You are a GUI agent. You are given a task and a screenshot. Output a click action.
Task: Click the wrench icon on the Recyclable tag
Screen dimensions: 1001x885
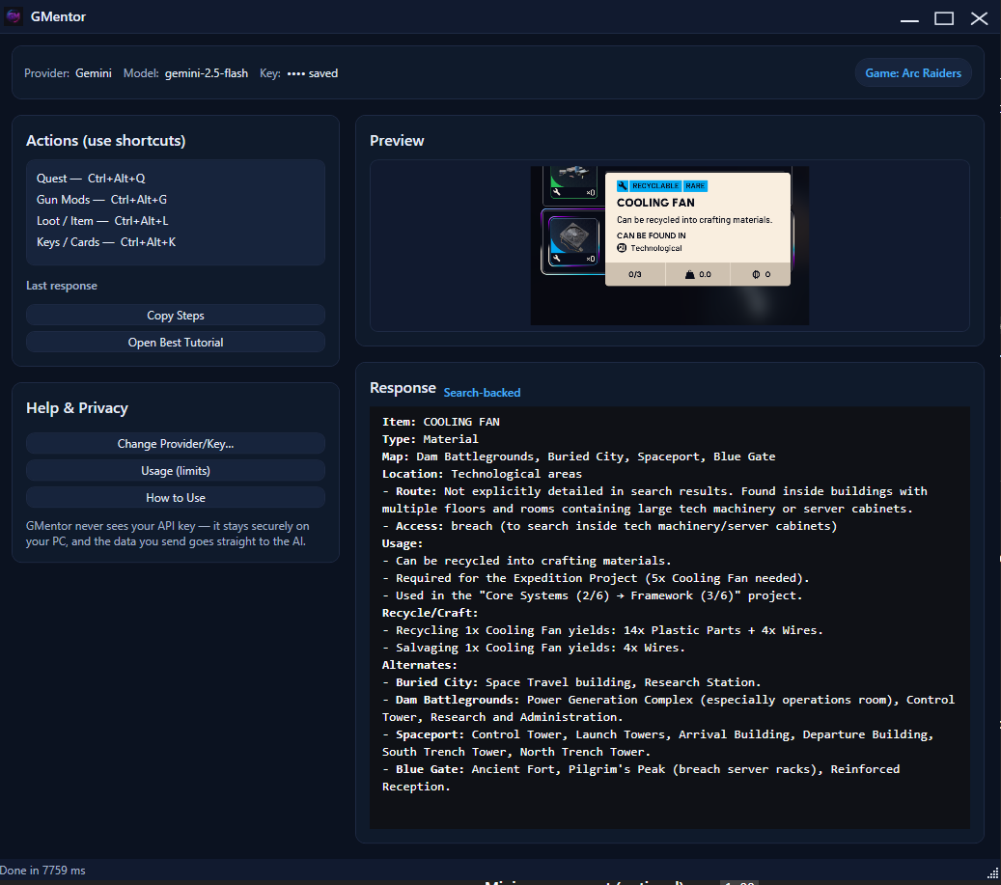(x=623, y=185)
